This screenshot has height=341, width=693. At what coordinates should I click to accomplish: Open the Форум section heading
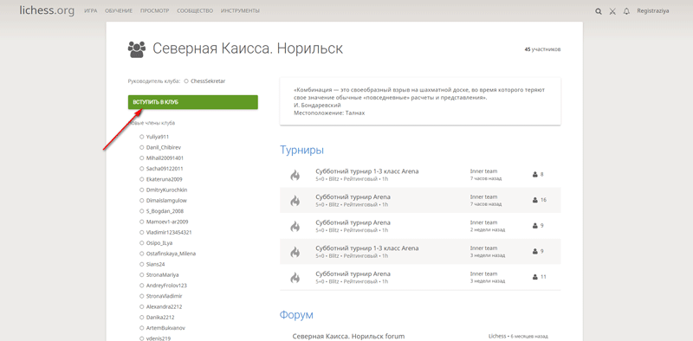pos(296,315)
